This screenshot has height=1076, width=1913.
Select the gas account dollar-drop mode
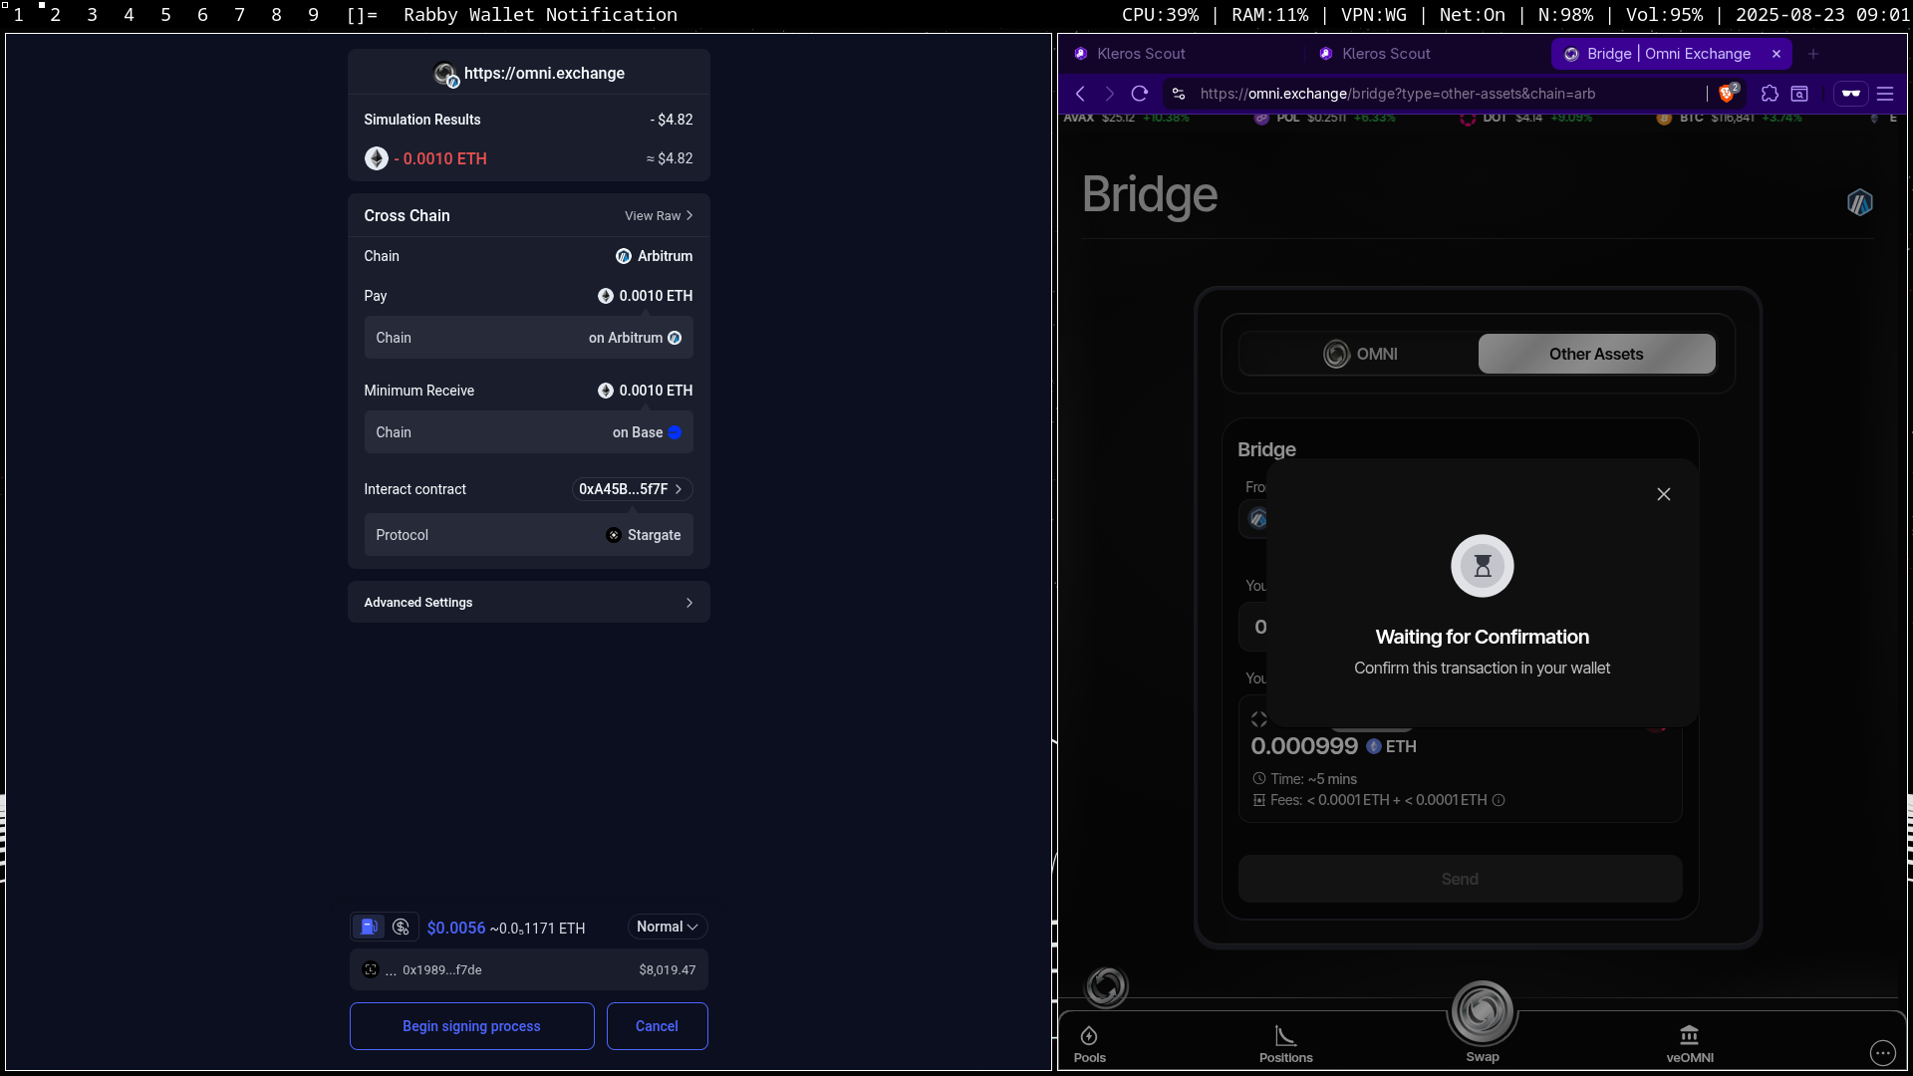[401, 927]
